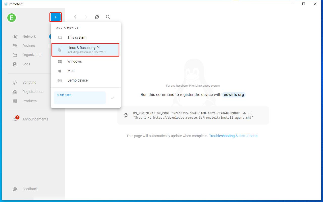Click the registration command text

[193, 115]
